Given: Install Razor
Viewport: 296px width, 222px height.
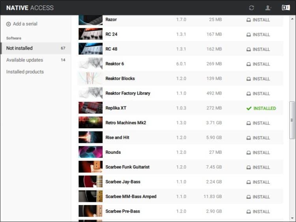Looking at the screenshot, I should 258,20.
